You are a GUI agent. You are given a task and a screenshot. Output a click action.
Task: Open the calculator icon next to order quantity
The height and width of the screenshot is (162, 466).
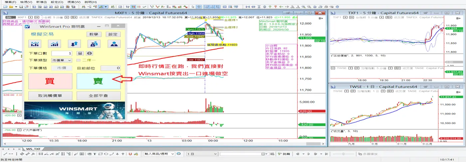80,53
